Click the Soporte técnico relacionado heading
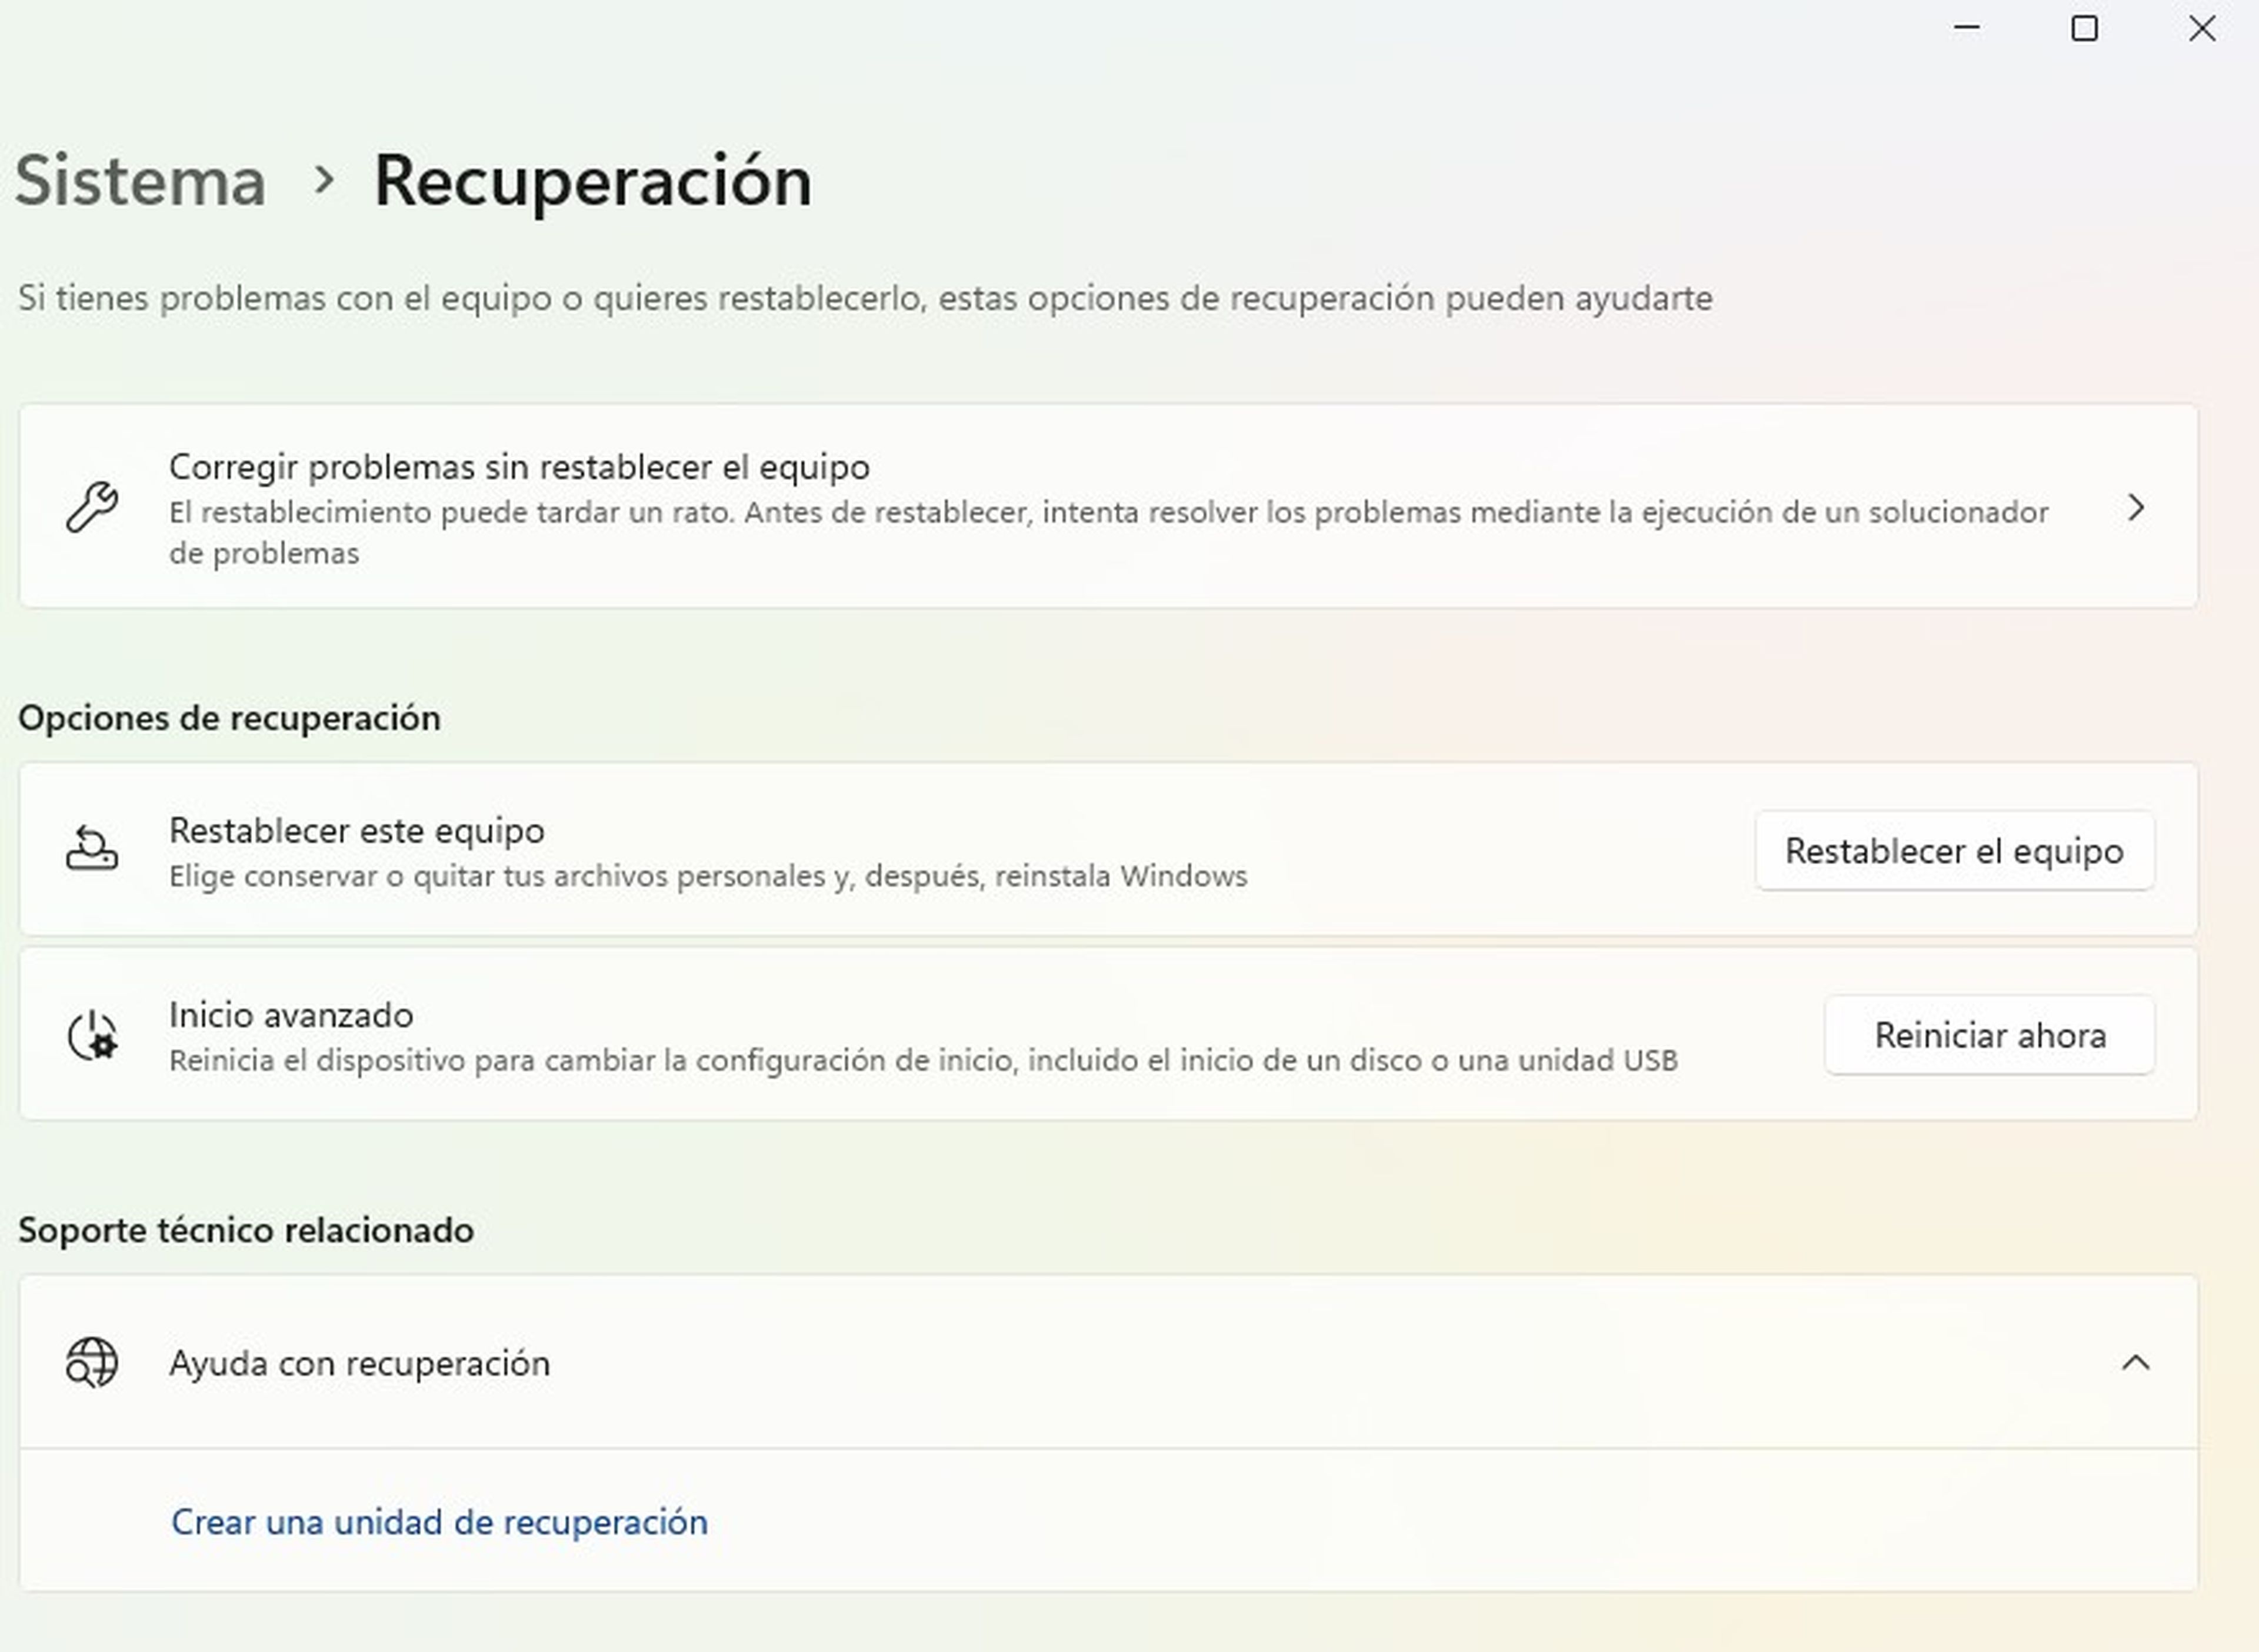This screenshot has width=2259, height=1652. point(246,1230)
